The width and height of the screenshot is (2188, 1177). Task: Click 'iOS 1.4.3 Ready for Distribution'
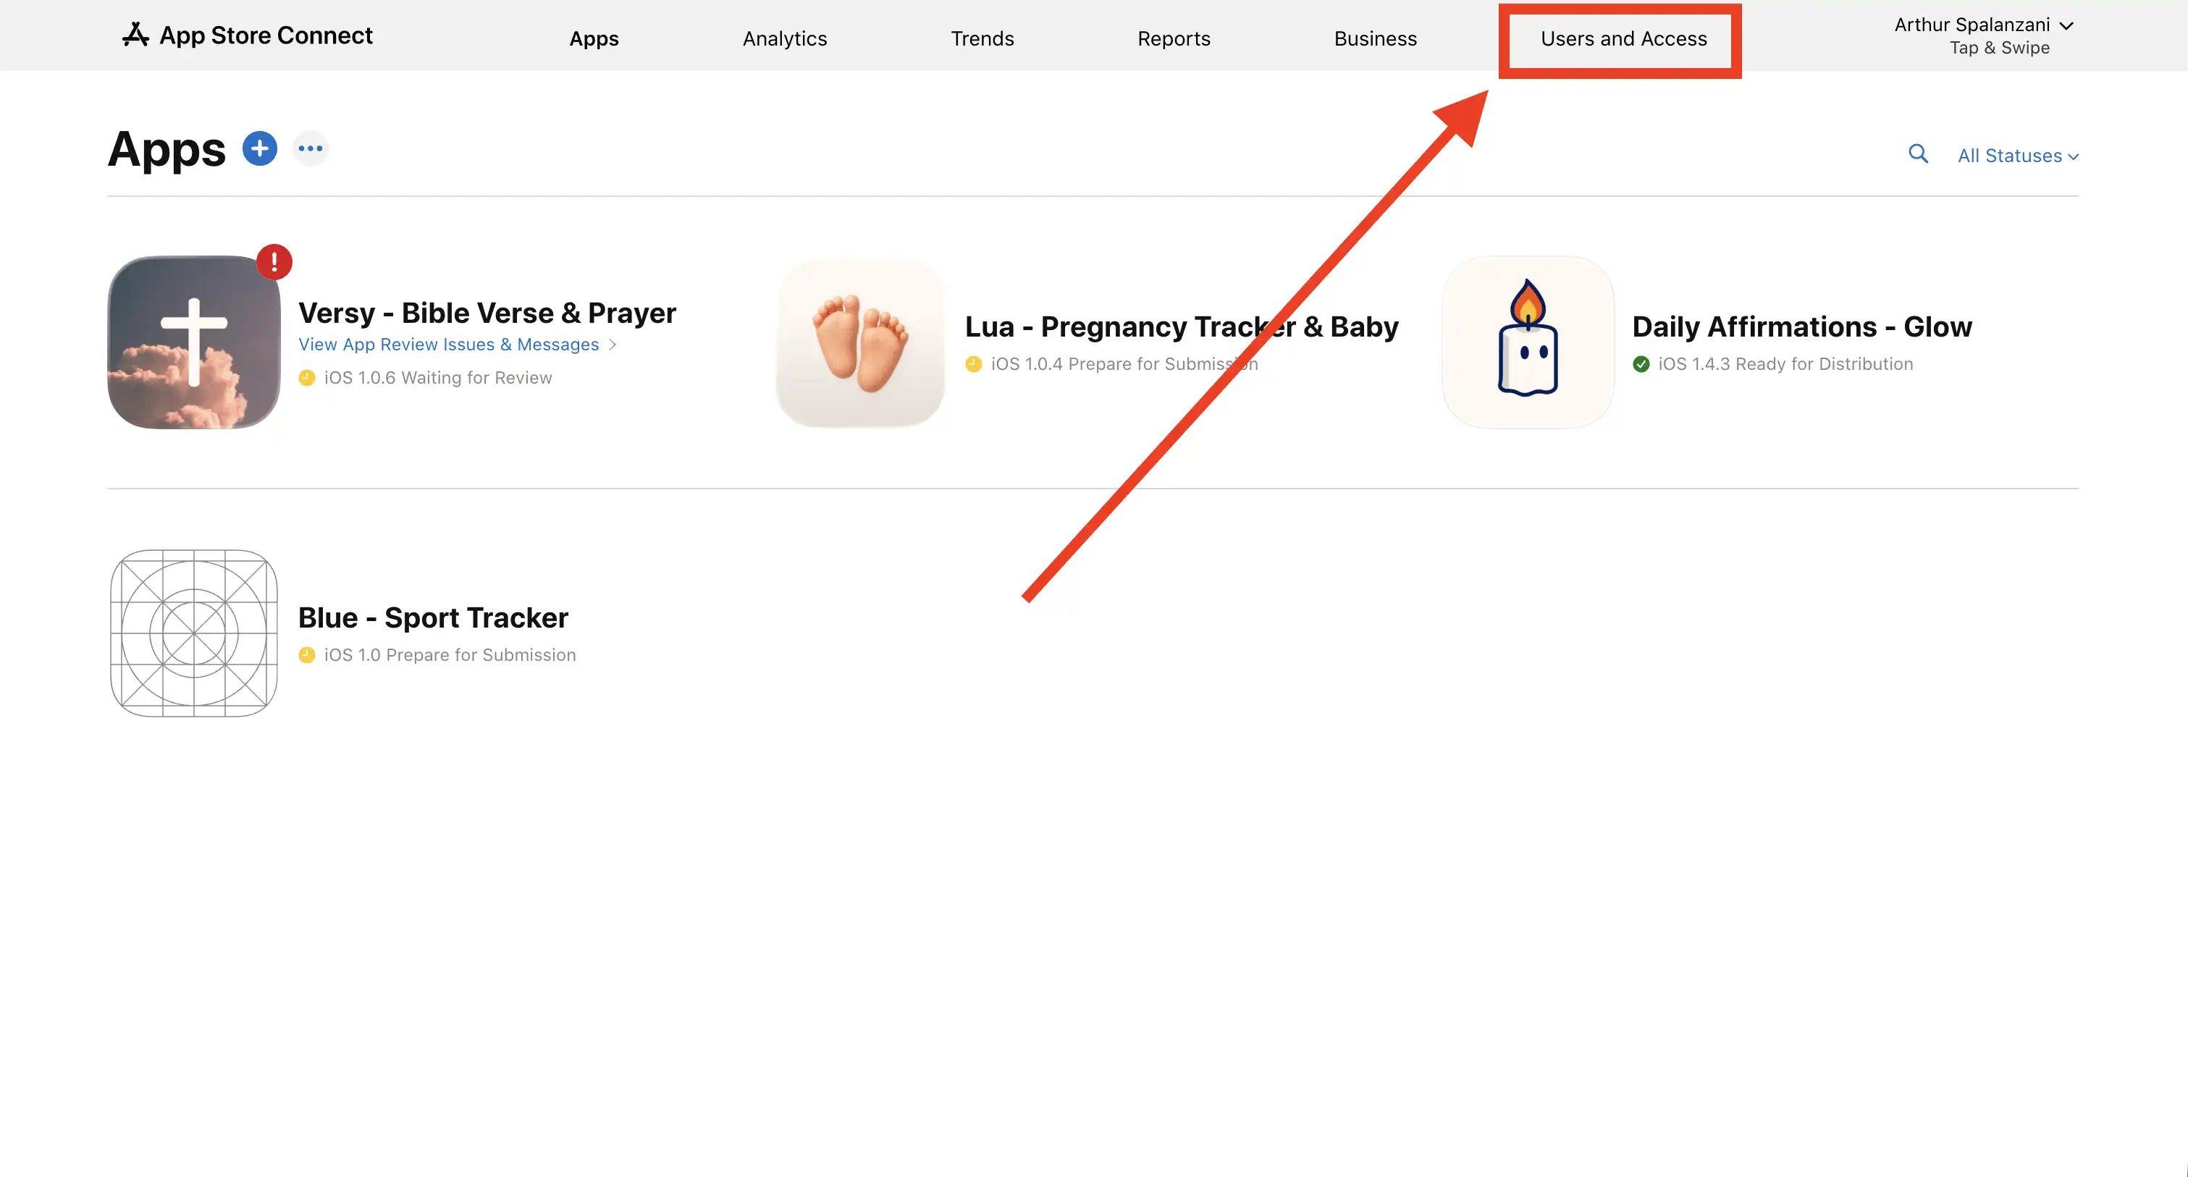pyautogui.click(x=1785, y=364)
